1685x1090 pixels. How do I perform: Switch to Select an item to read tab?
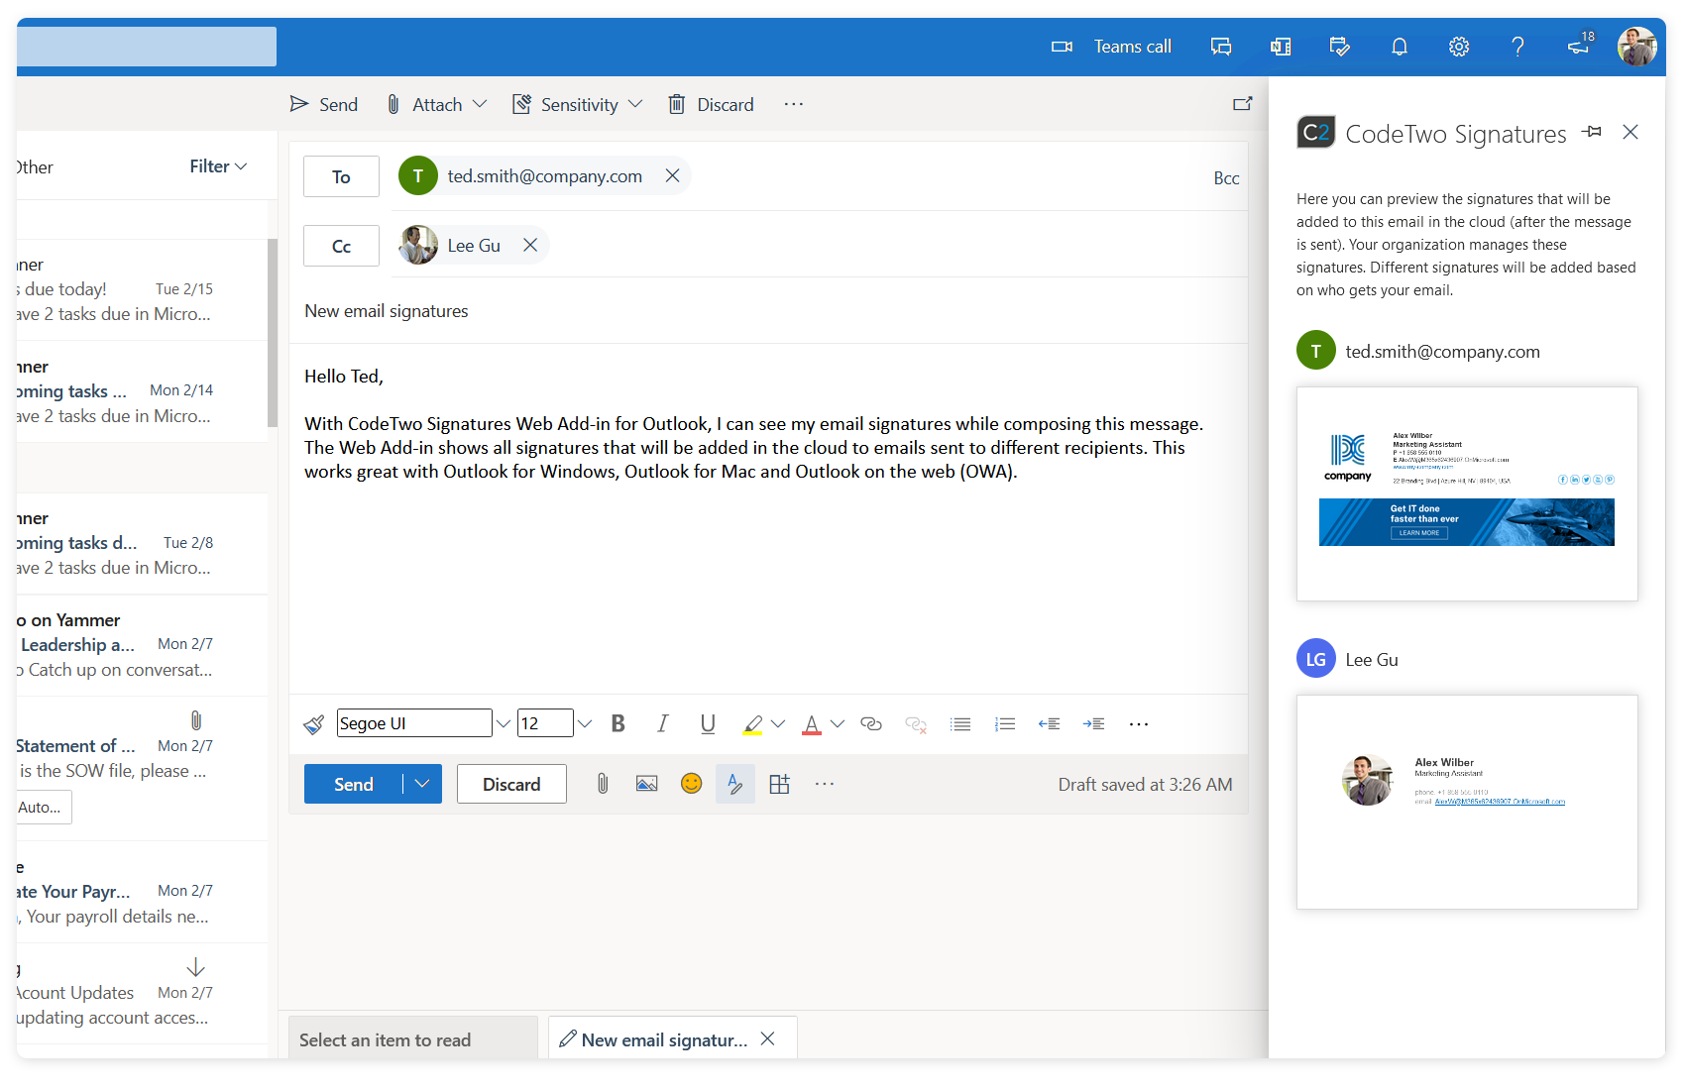413,1039
